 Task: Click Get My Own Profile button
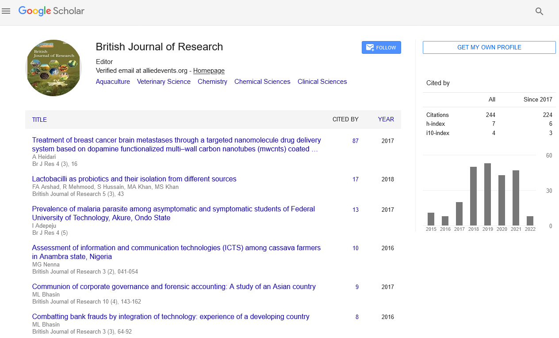489,48
